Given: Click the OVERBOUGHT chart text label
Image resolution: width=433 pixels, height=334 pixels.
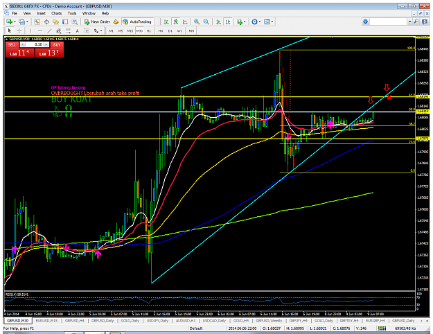Looking at the screenshot, I should tap(95, 93).
